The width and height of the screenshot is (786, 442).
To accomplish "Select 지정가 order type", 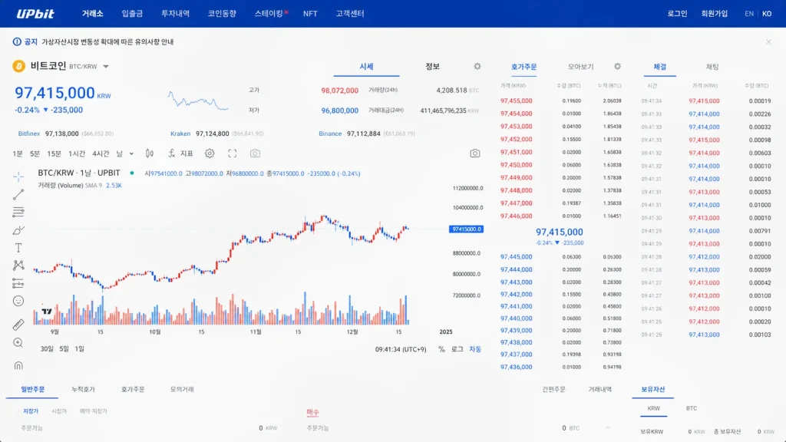I will pos(31,411).
